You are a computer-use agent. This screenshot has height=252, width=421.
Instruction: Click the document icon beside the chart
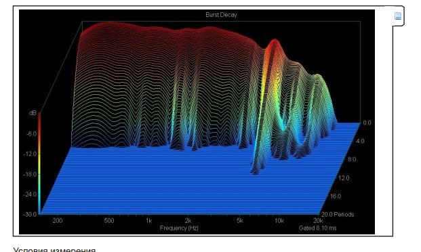(398, 16)
